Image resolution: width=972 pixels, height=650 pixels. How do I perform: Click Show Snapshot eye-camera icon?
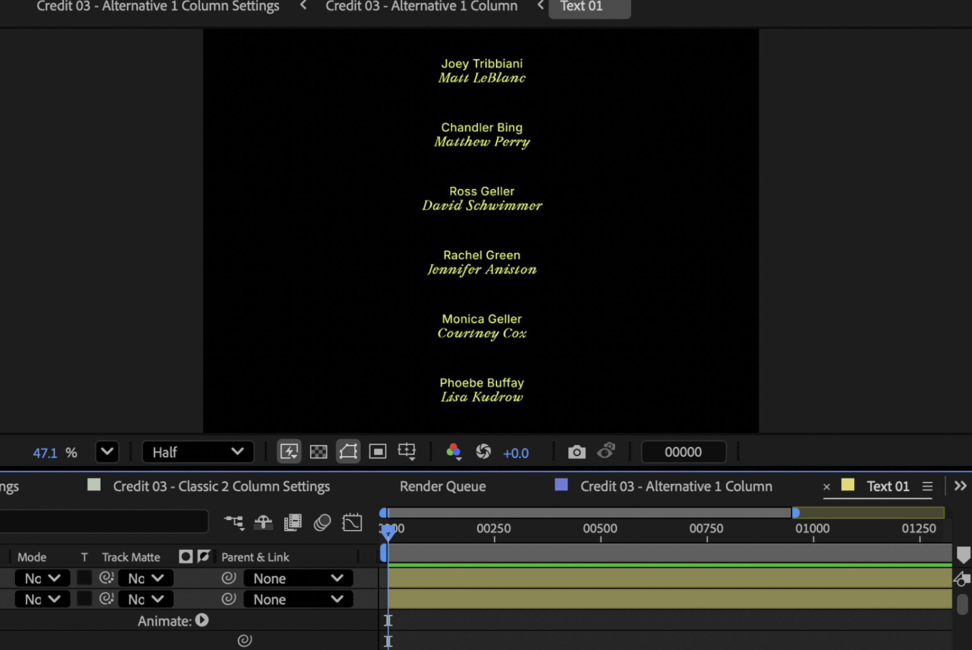[606, 451]
